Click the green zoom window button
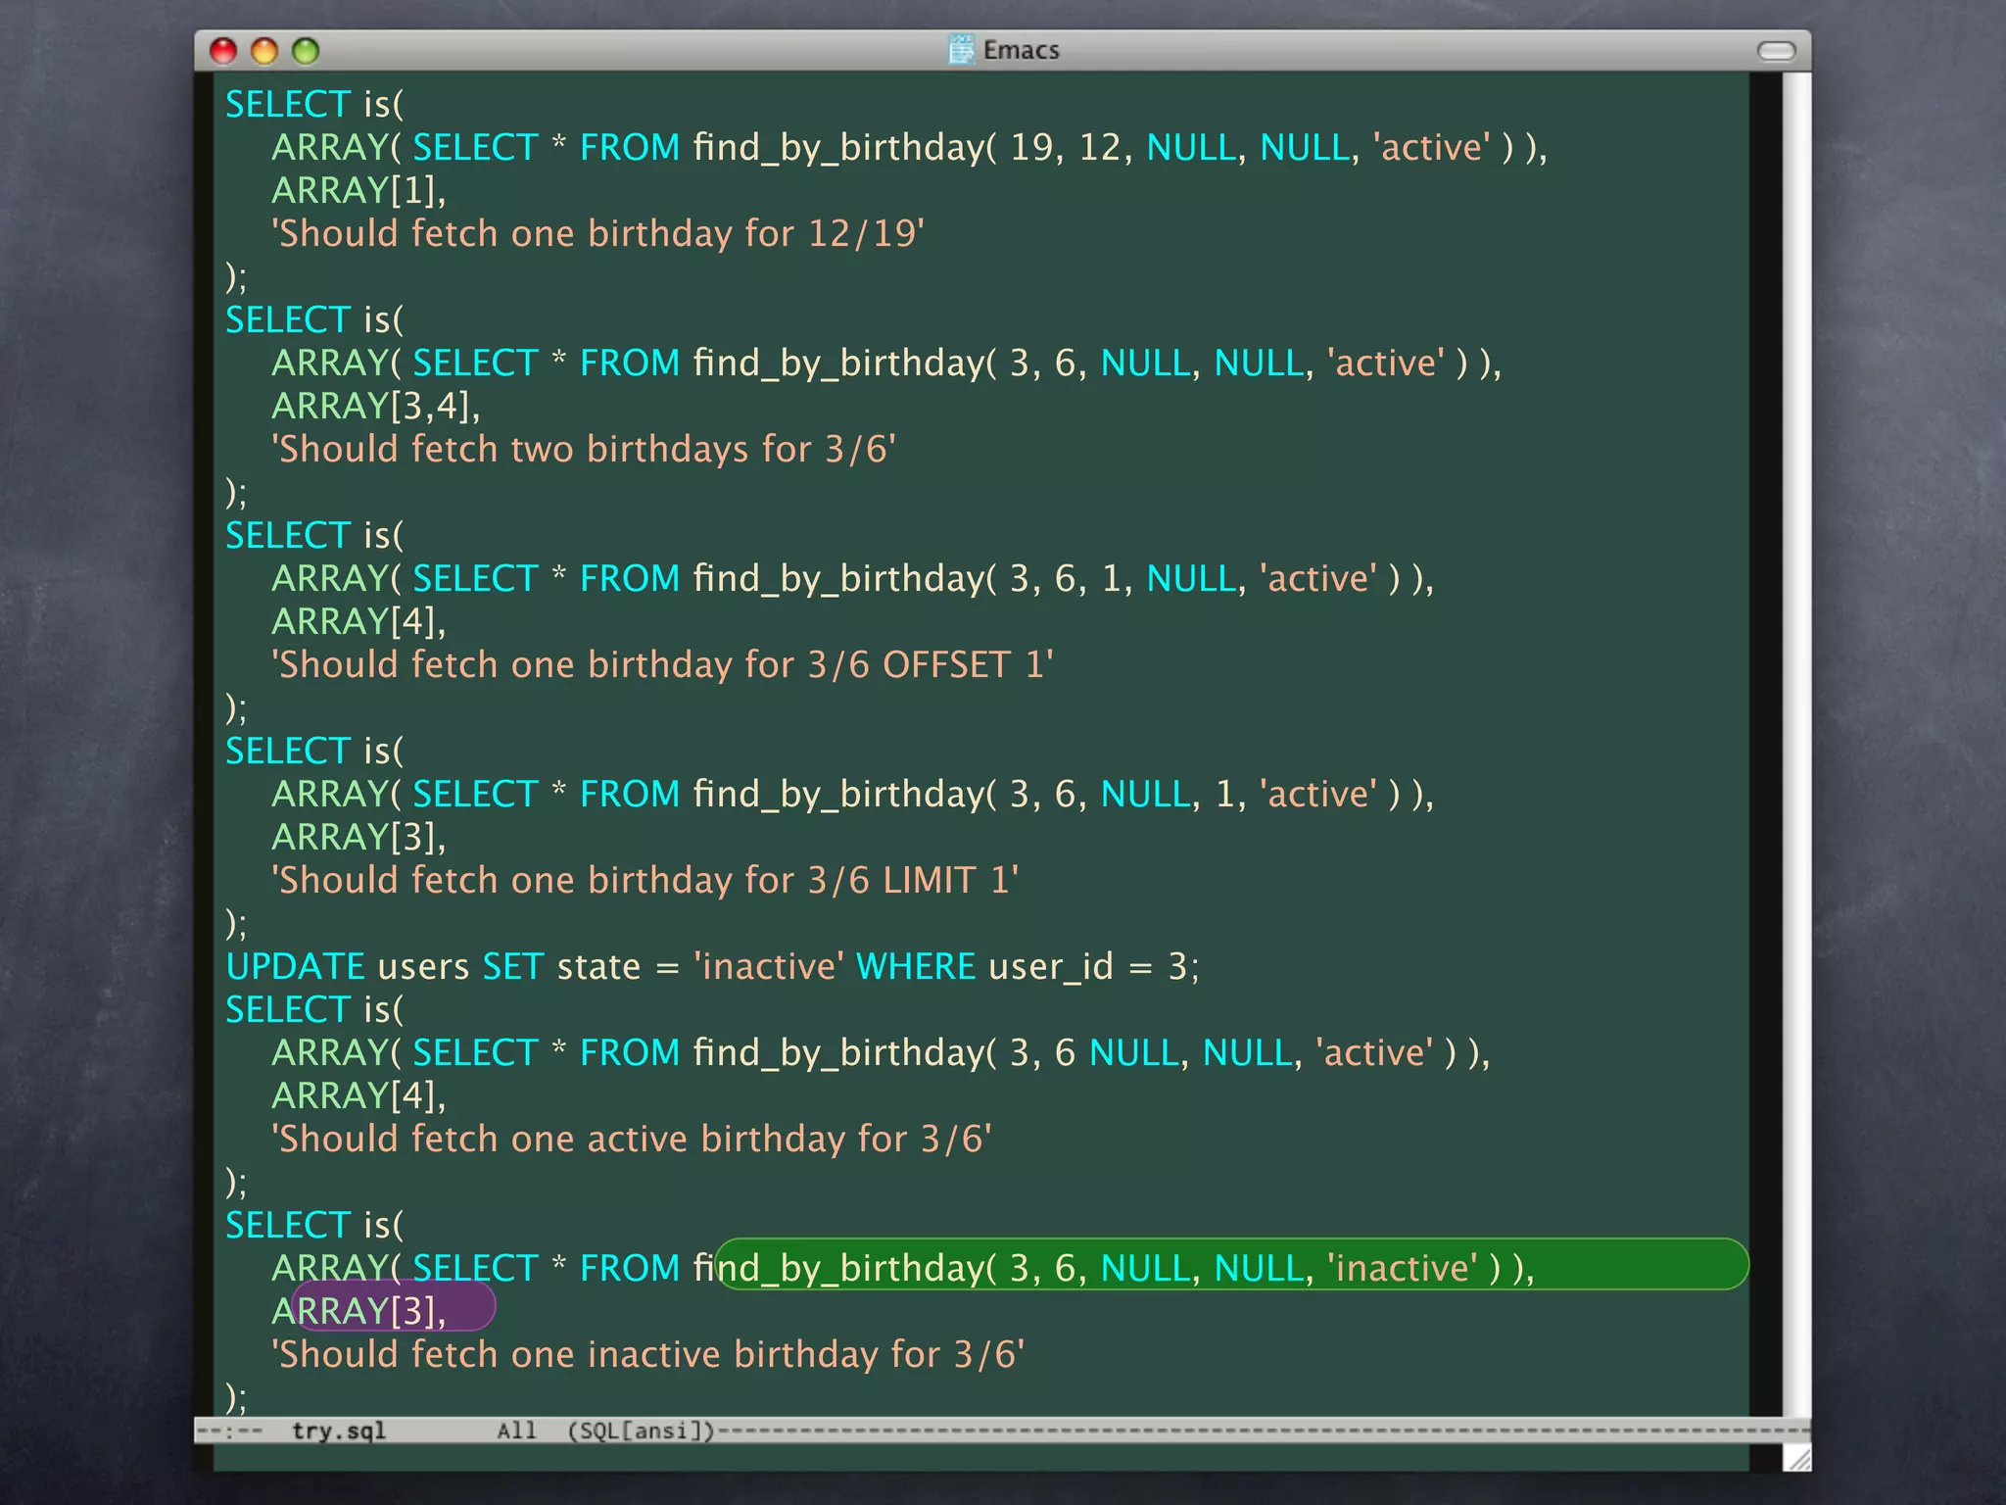 [x=306, y=51]
